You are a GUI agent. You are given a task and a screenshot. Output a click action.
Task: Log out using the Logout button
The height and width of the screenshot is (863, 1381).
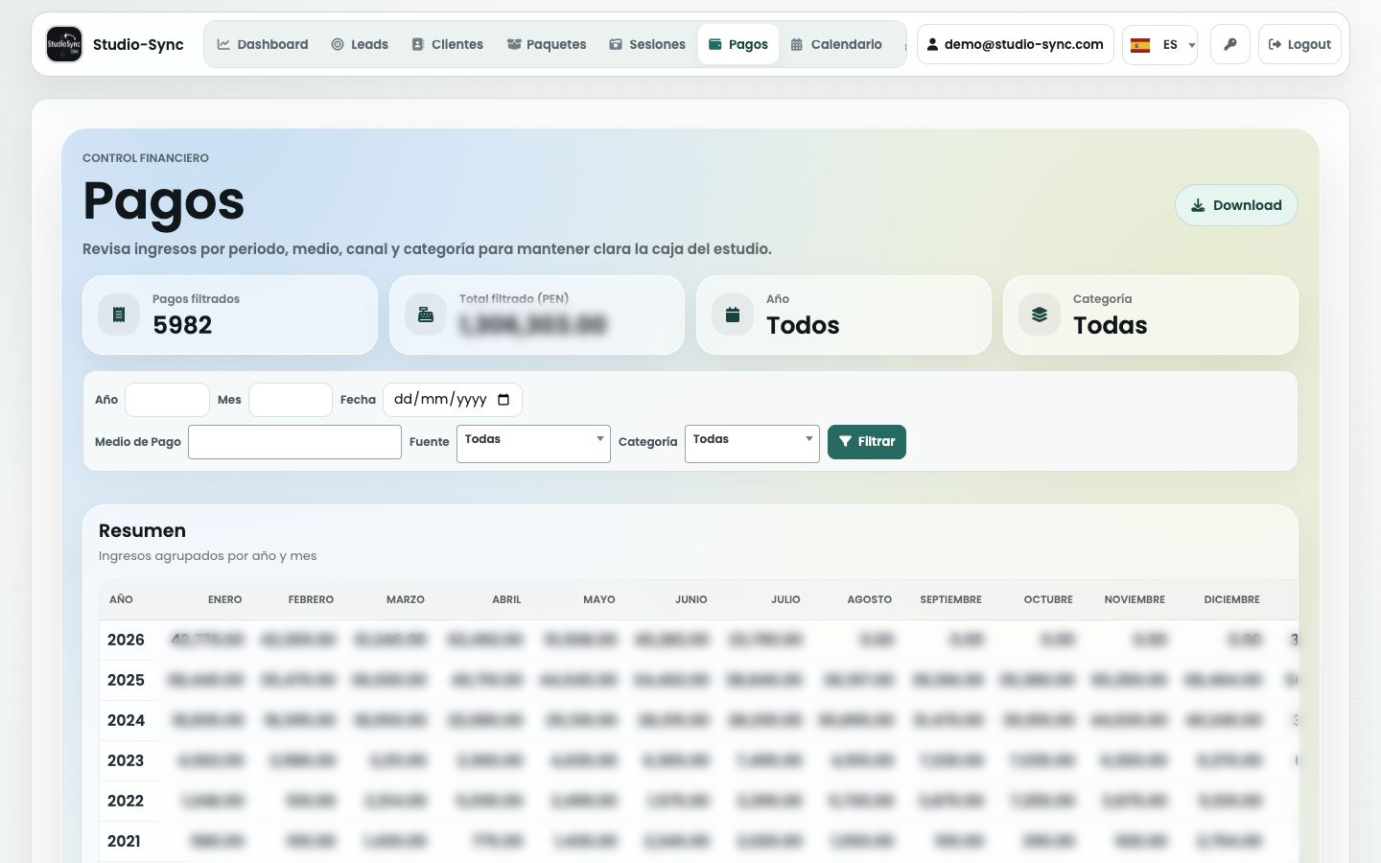tap(1299, 44)
